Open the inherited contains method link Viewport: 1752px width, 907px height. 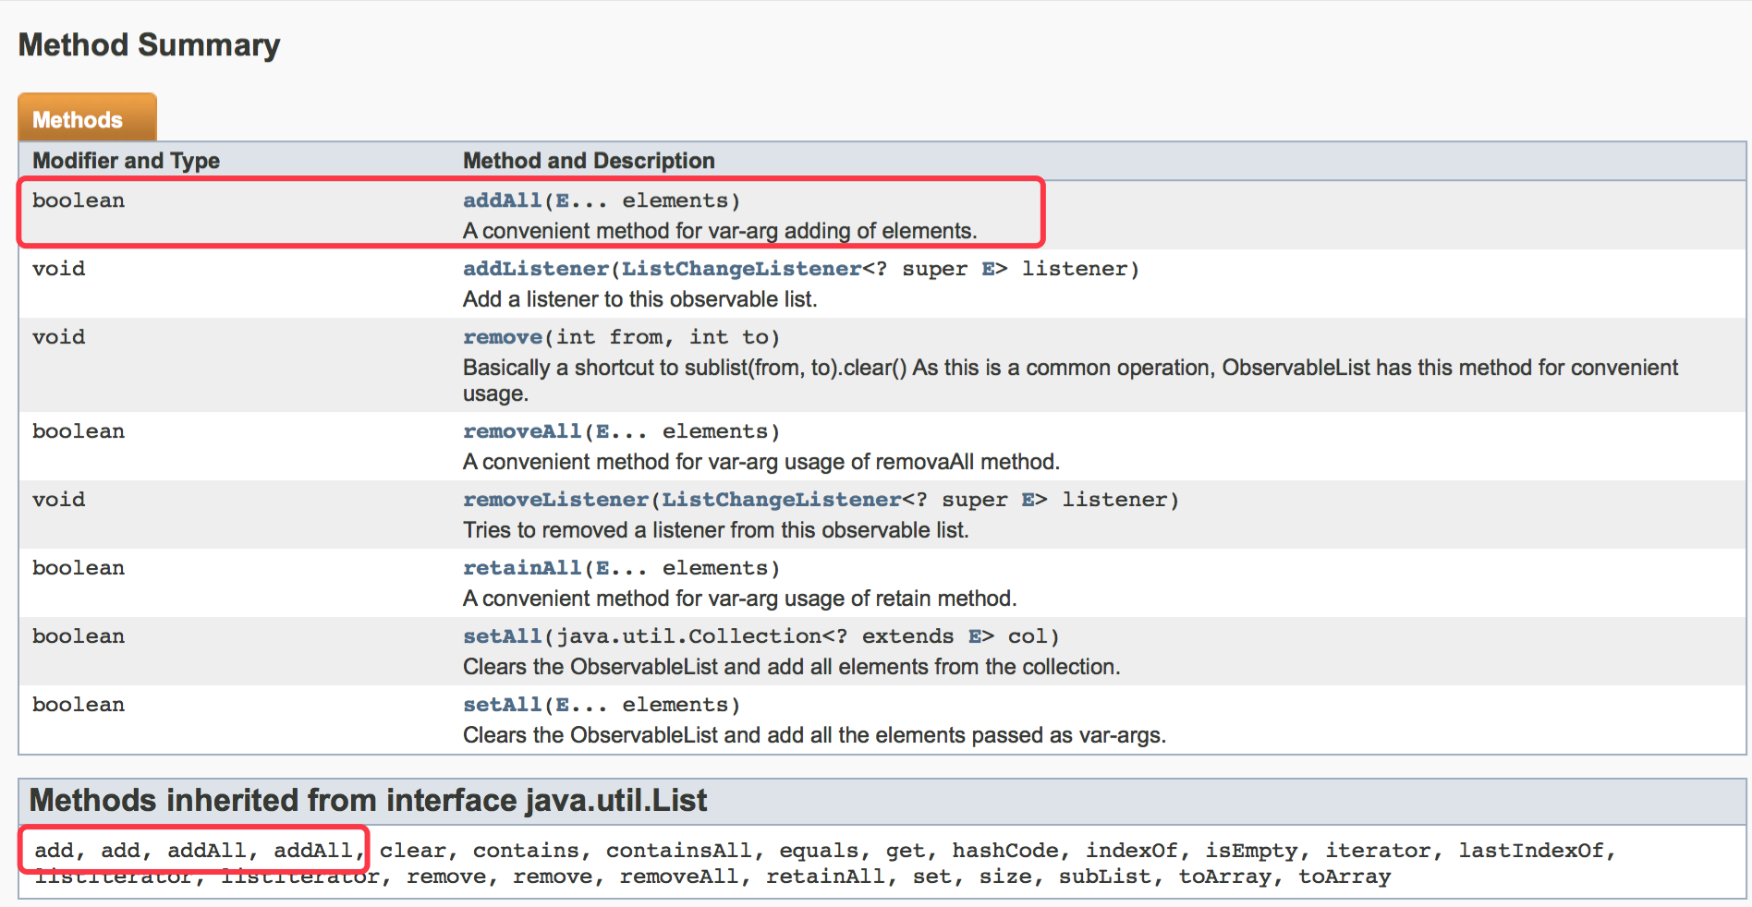525,851
